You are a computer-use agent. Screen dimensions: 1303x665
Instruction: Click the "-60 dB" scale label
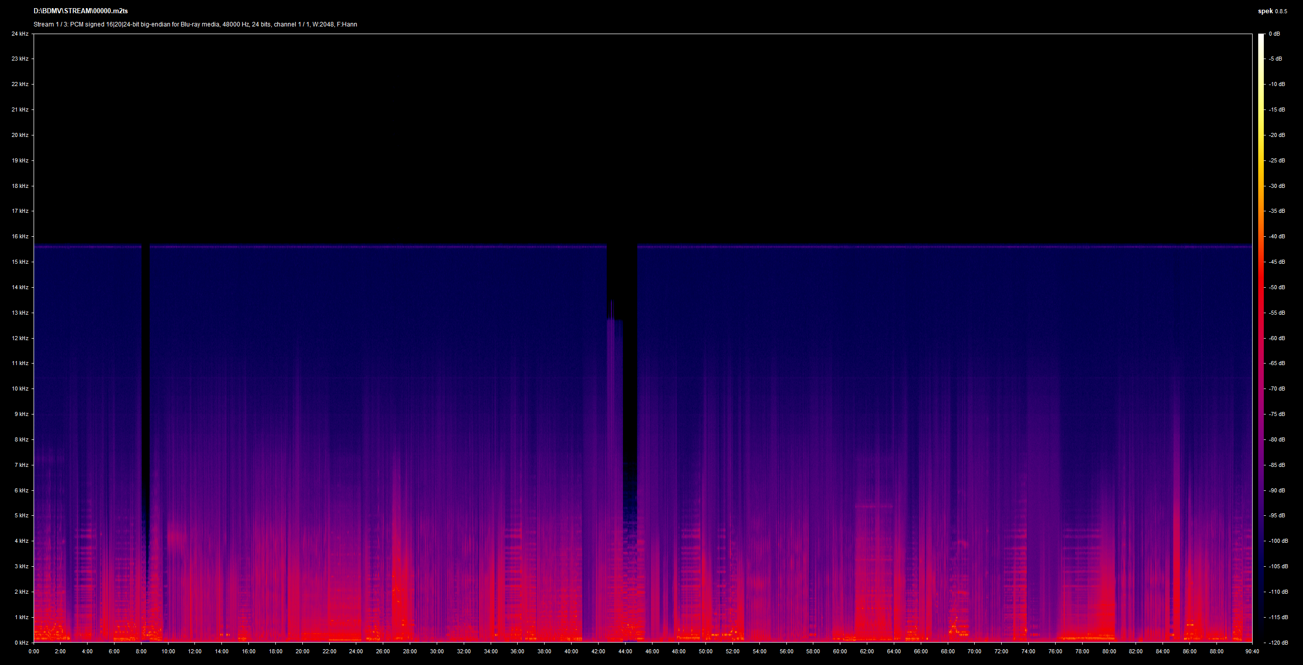point(1277,339)
